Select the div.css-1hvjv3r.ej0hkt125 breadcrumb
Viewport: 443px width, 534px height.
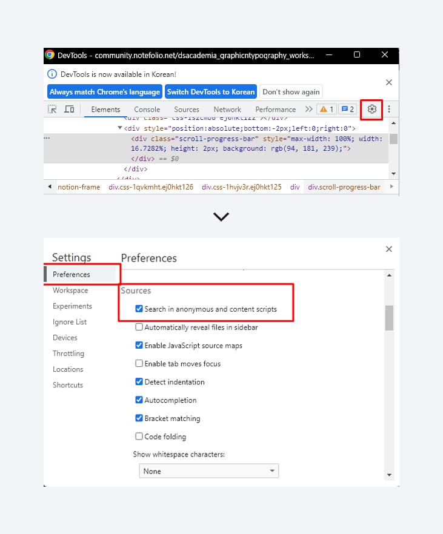click(x=242, y=187)
